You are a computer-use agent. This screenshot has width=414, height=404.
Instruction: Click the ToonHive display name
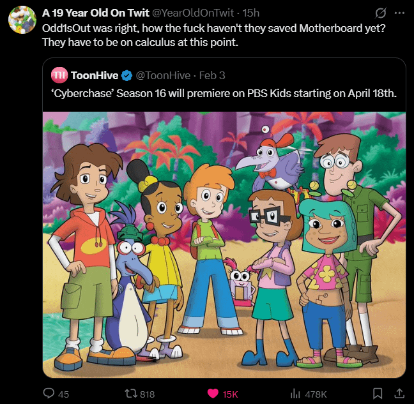coord(95,75)
